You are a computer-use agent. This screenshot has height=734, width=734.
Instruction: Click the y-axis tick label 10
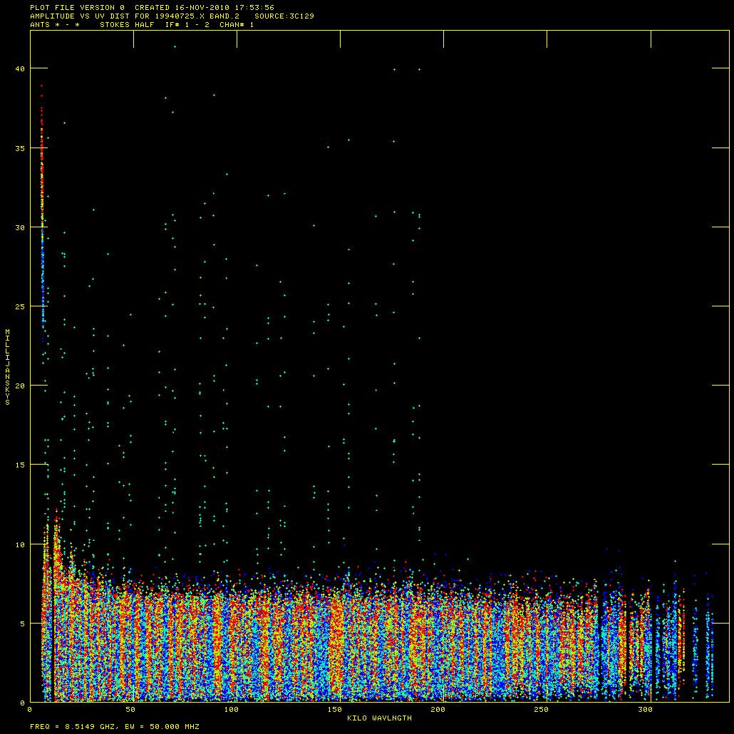(x=20, y=544)
